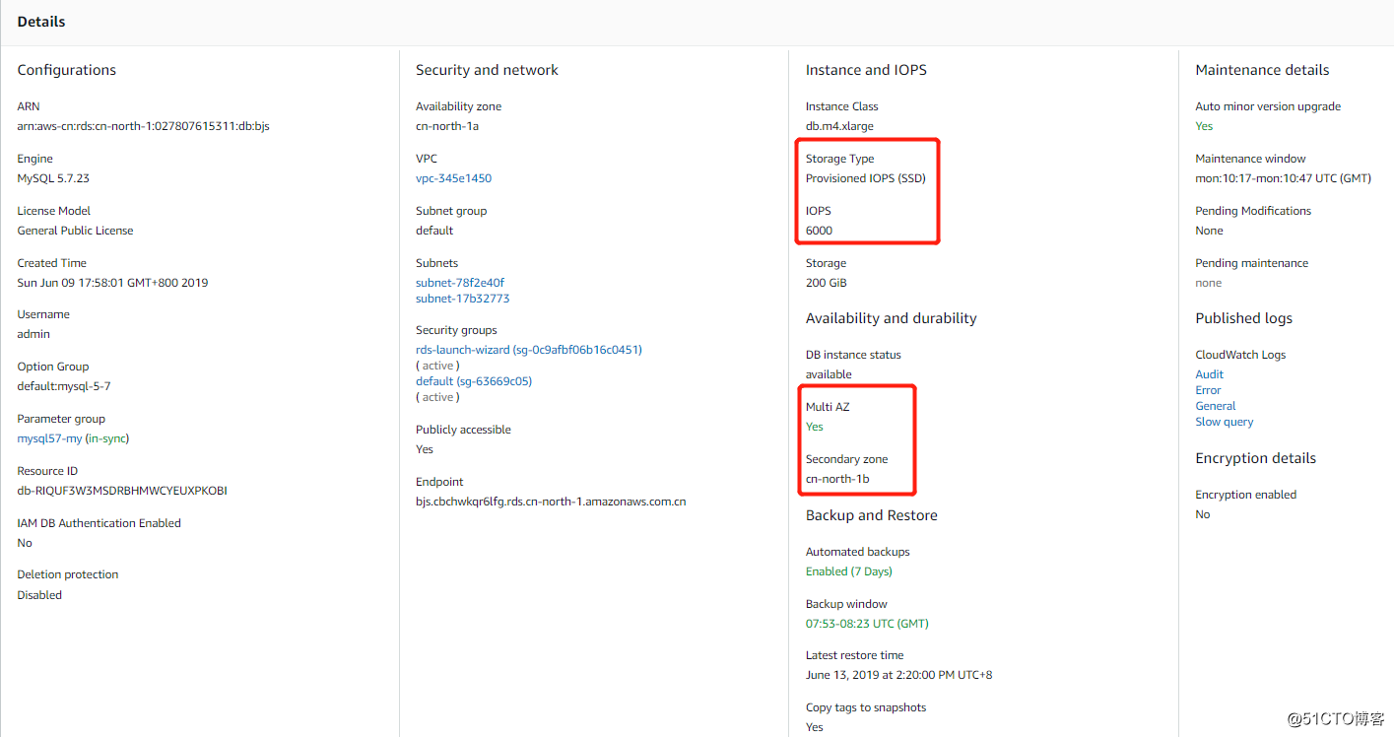This screenshot has height=737, width=1394.
Task: Click the db.m4.xlarge instance class value
Action: [839, 126]
